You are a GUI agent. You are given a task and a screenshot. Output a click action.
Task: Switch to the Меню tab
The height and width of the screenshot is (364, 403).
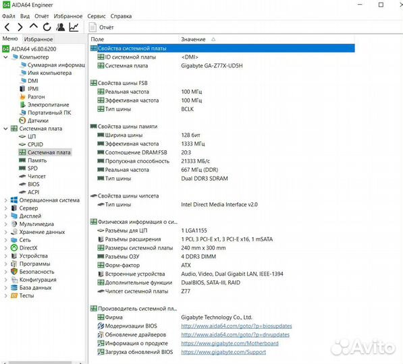click(10, 39)
